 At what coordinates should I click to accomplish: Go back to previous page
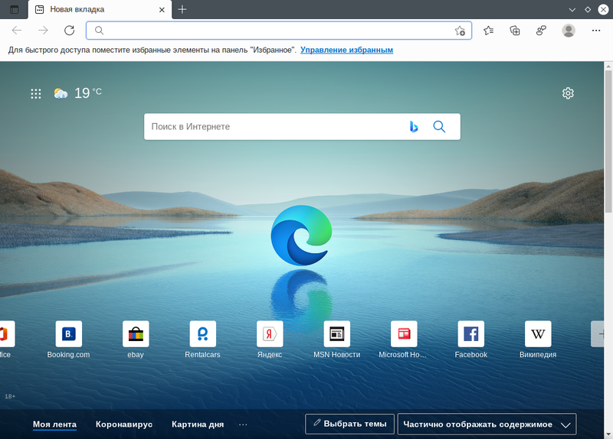[16, 31]
